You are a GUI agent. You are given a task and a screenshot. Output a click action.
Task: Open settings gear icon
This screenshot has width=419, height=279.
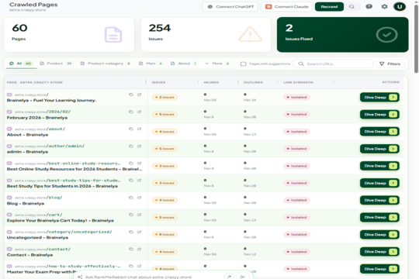pyautogui.click(x=384, y=7)
